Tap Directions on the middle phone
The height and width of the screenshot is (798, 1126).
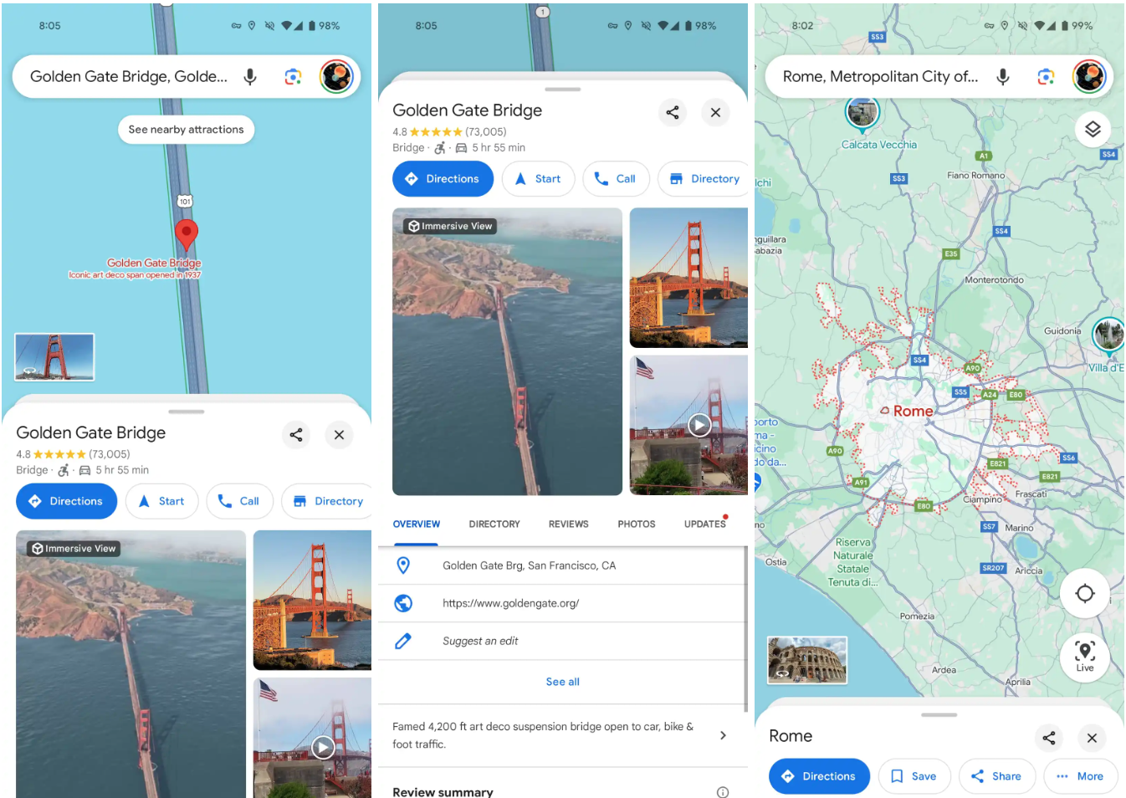[x=443, y=179]
